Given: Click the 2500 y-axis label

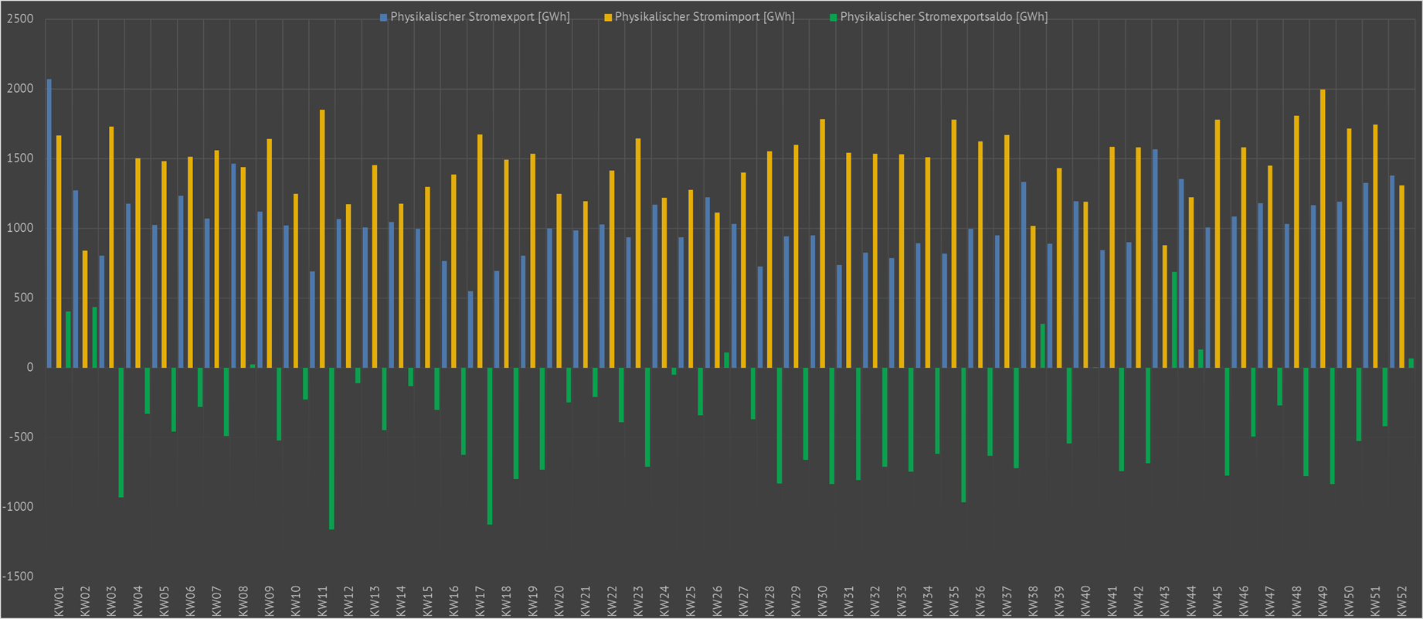Looking at the screenshot, I should pos(20,19).
